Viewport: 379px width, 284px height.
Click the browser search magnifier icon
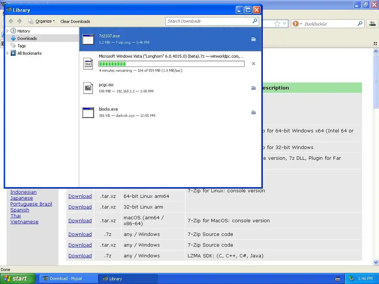[x=360, y=23]
